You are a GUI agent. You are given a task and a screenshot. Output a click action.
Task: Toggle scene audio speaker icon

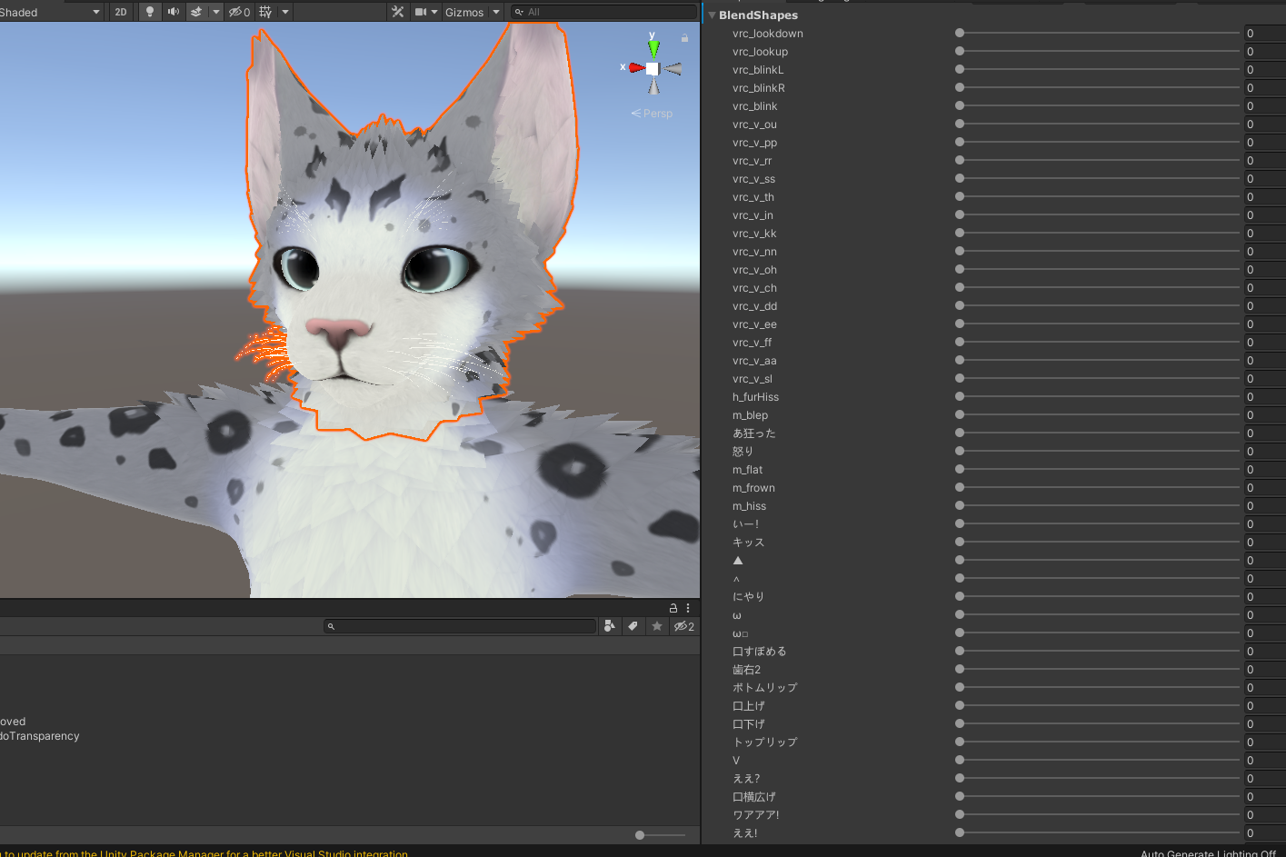pos(173,12)
